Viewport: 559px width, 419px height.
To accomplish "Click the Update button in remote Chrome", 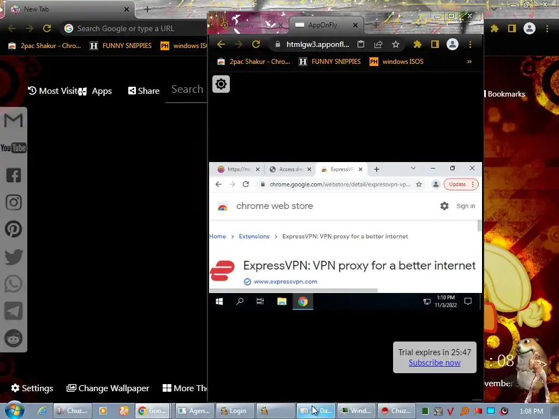I will point(457,184).
